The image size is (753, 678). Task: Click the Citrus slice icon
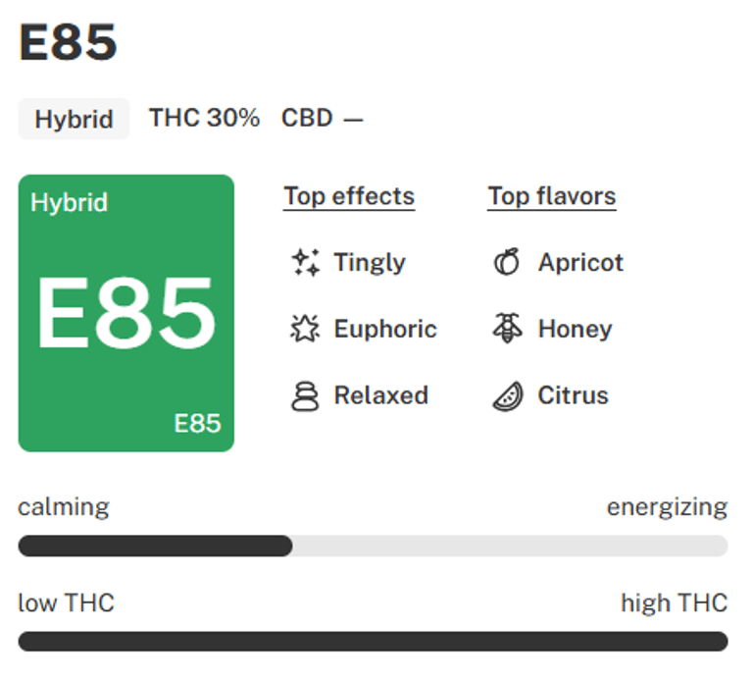pyautogui.click(x=507, y=396)
